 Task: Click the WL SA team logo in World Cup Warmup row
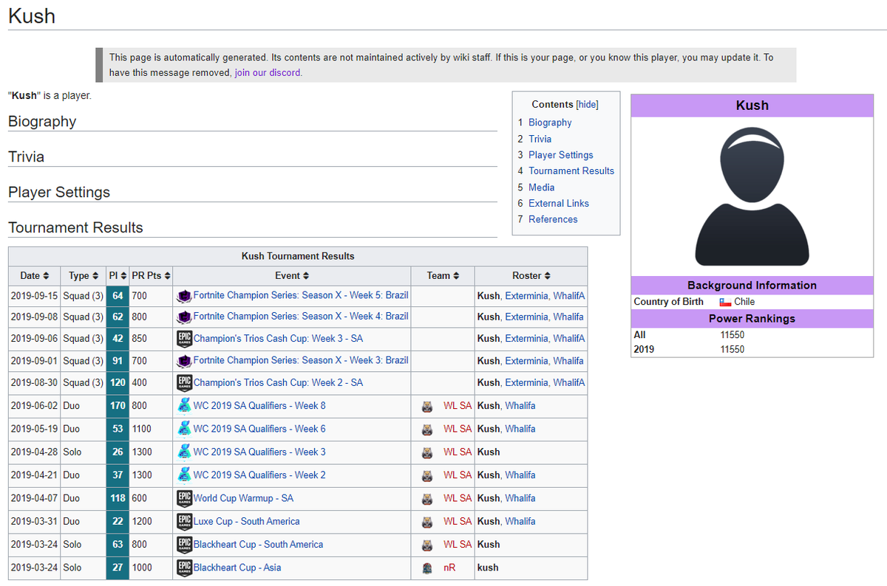click(x=427, y=499)
